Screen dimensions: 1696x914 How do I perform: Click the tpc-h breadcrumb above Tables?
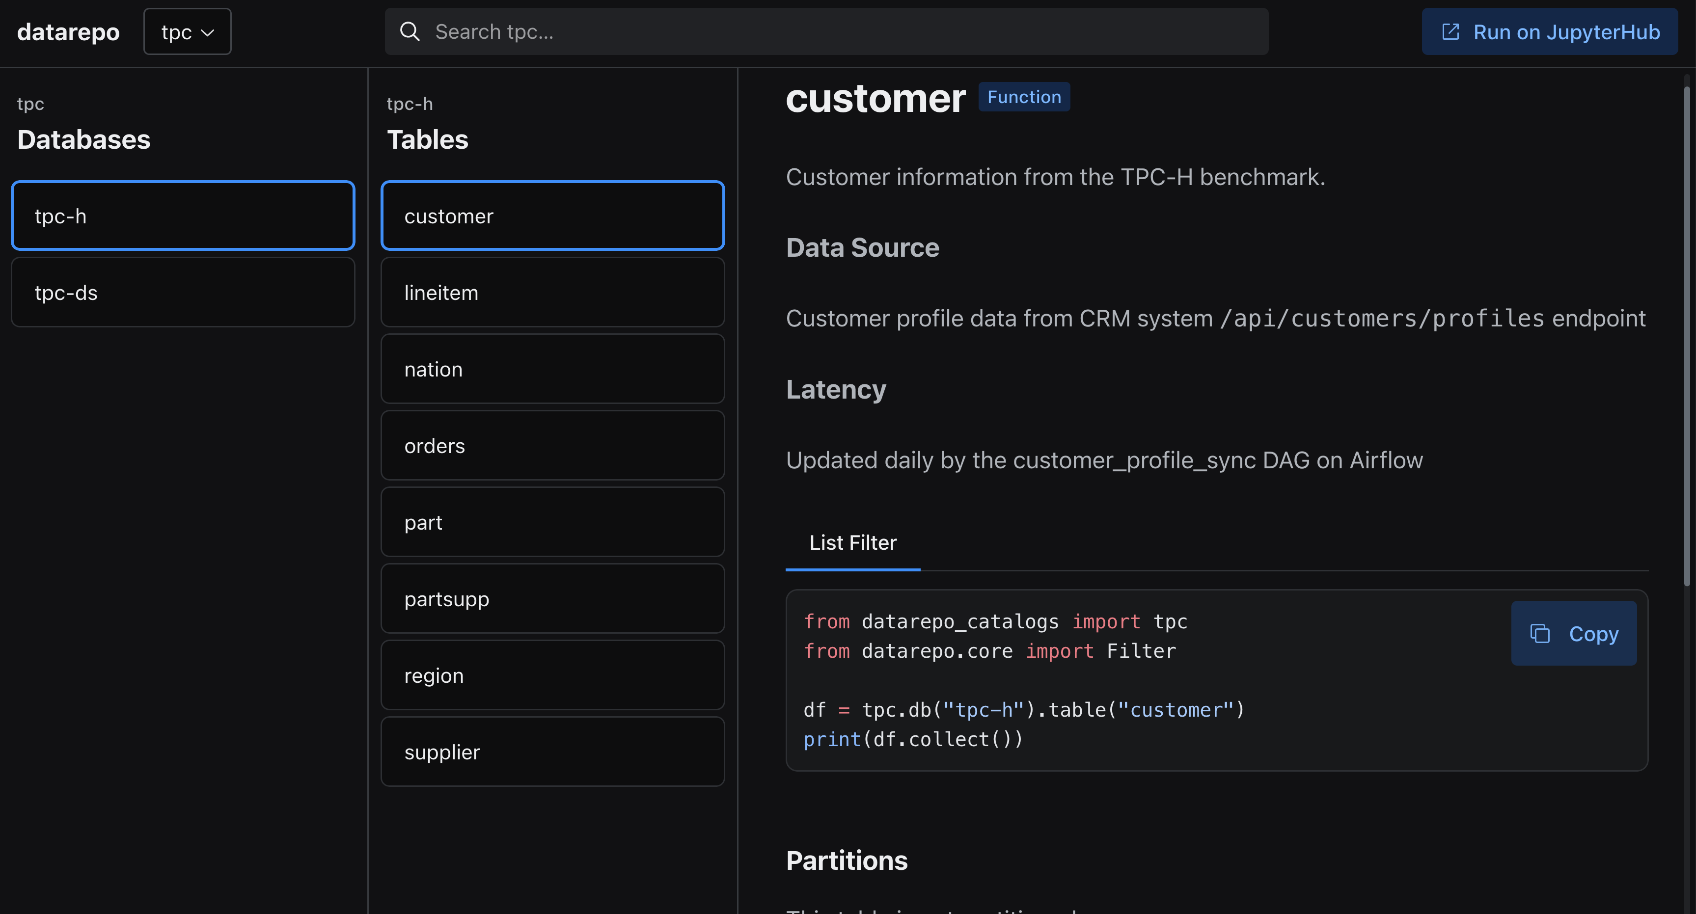point(410,104)
